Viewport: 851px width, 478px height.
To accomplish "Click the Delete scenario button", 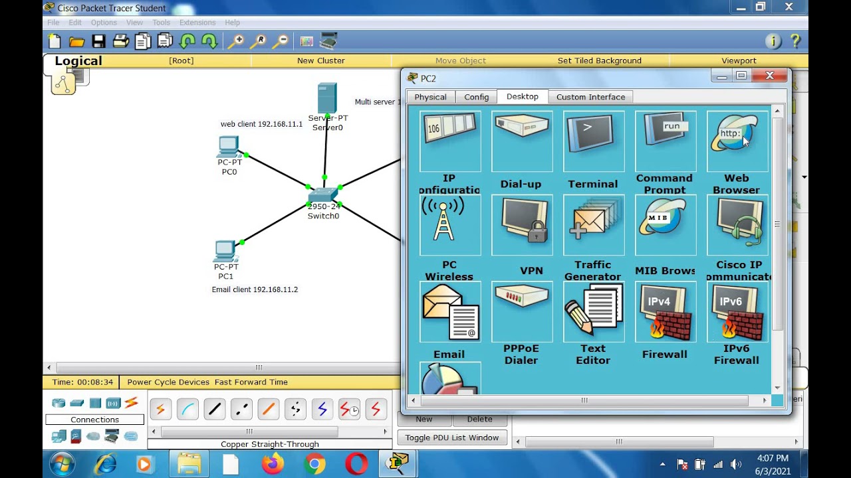I will [x=479, y=420].
